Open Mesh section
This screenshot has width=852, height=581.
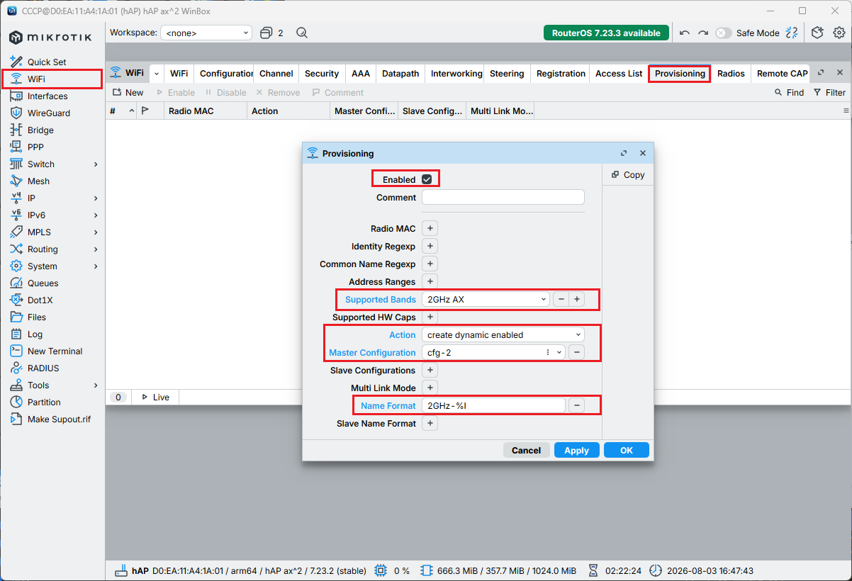(x=38, y=181)
